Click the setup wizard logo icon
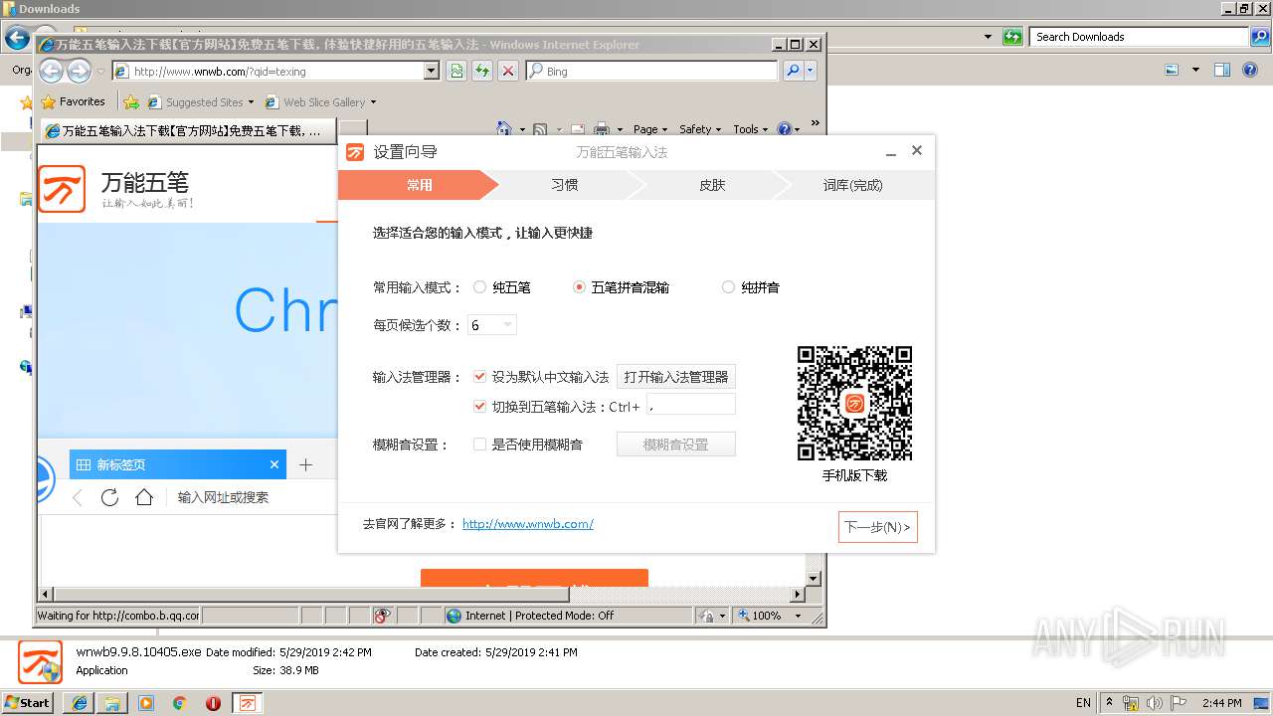The height and width of the screenshot is (716, 1273). [x=355, y=152]
